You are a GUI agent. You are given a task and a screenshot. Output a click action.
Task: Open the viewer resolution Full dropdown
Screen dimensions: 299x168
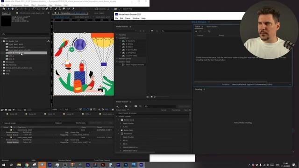[71, 110]
